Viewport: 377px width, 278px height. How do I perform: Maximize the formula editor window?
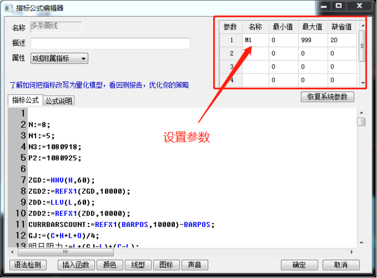(339, 6)
